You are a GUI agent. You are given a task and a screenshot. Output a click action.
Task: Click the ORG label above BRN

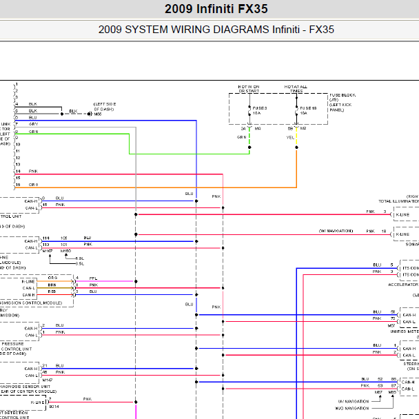(x=52, y=278)
